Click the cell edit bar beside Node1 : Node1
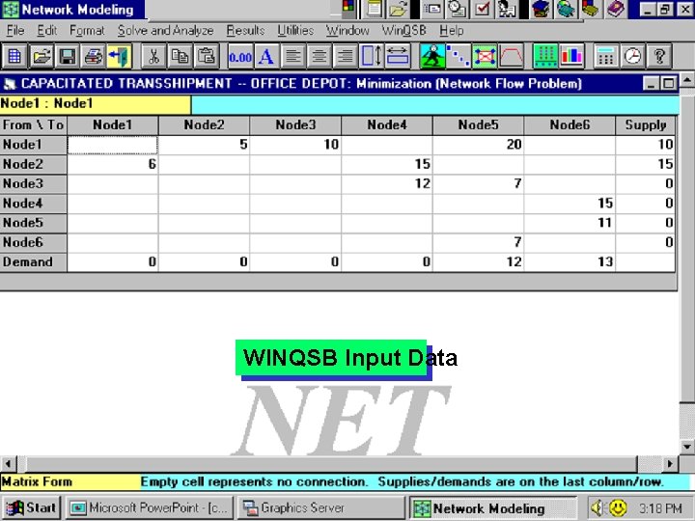 [x=434, y=104]
